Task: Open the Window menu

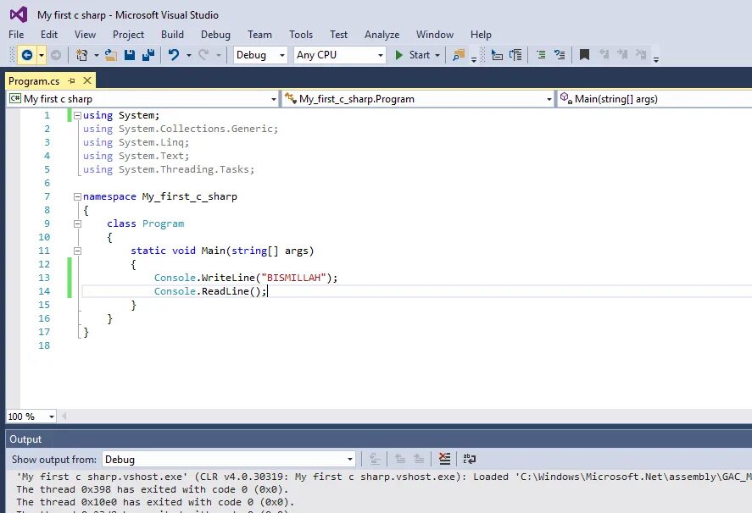Action: point(435,35)
